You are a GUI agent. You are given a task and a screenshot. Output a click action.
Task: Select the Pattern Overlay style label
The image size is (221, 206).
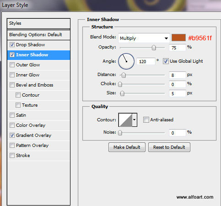pyautogui.click(x=32, y=146)
